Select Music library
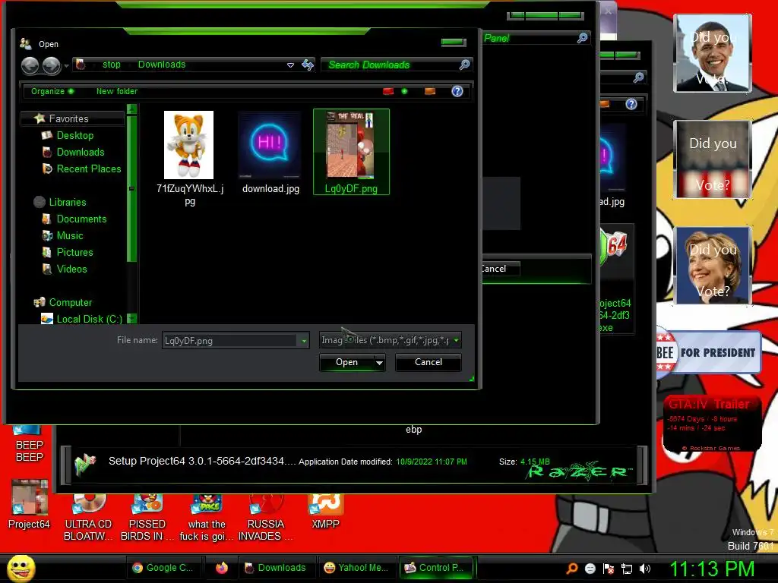 69,236
